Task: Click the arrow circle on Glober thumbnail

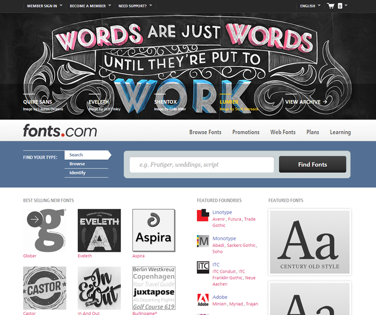Action: [x=35, y=219]
